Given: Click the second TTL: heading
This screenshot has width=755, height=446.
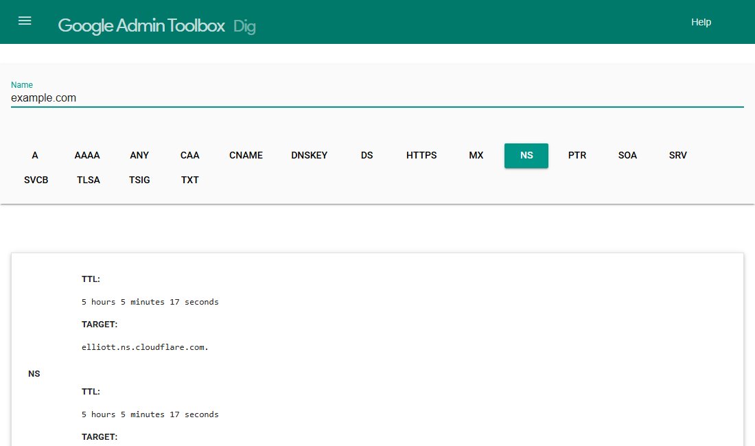Looking at the screenshot, I should [x=91, y=392].
